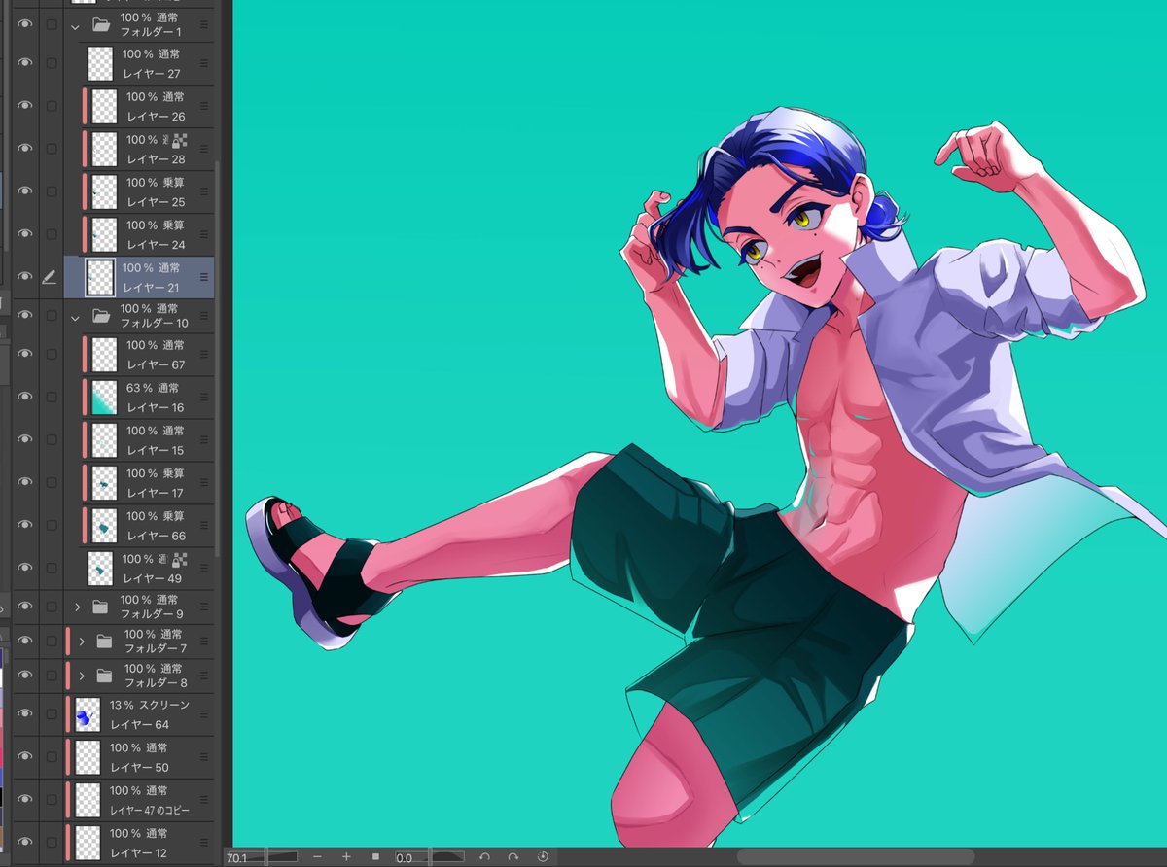Click the handle icon of フォルダー 7

pos(204,642)
